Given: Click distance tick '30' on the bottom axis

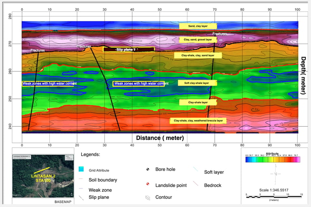Looking at the screenshot, I should tap(104, 145).
